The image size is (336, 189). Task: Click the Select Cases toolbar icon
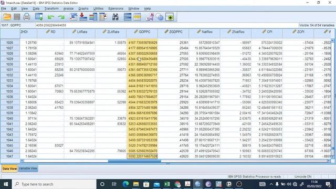coord(138,17)
